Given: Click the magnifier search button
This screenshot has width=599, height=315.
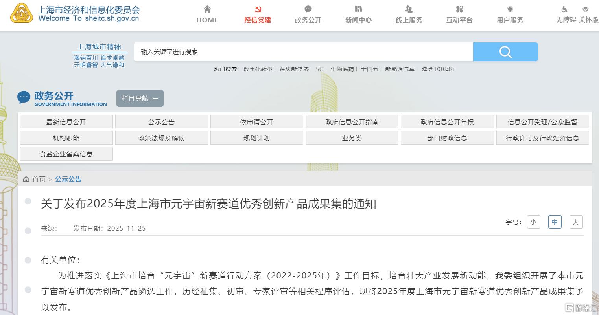Looking at the screenshot, I should click(505, 52).
